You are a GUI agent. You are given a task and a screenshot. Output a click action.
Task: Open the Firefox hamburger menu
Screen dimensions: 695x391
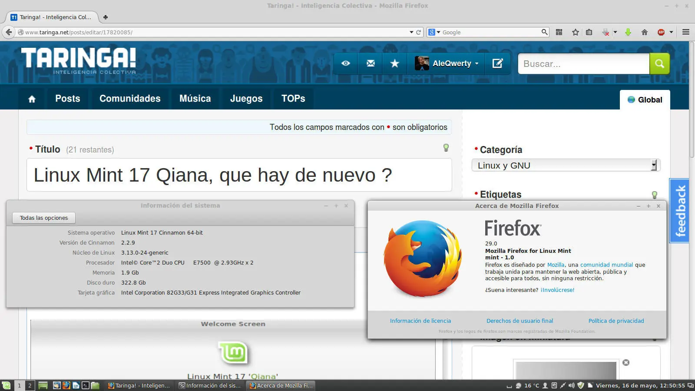point(686,32)
